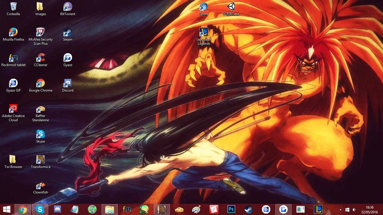Open the volume speaker control in tray

[354, 210]
